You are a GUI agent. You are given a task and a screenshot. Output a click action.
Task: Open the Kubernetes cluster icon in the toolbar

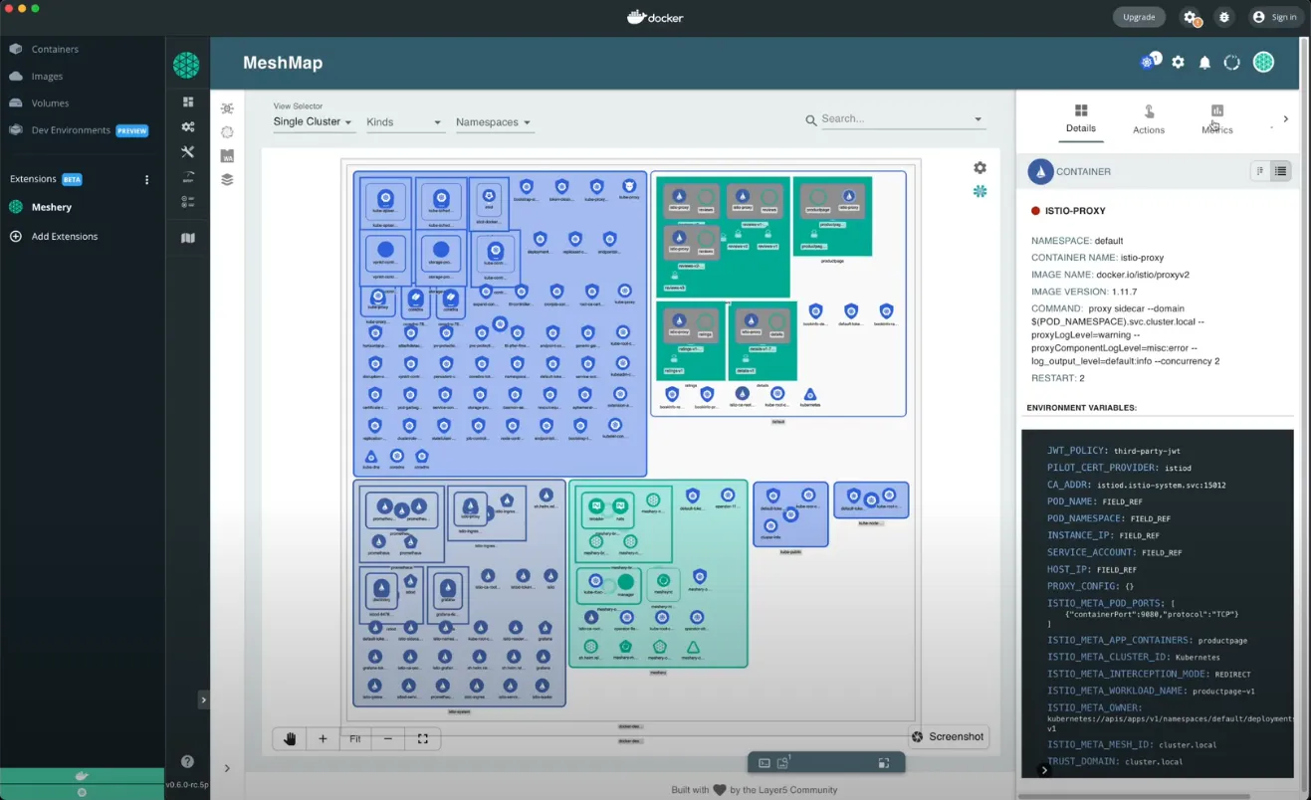tap(1146, 62)
